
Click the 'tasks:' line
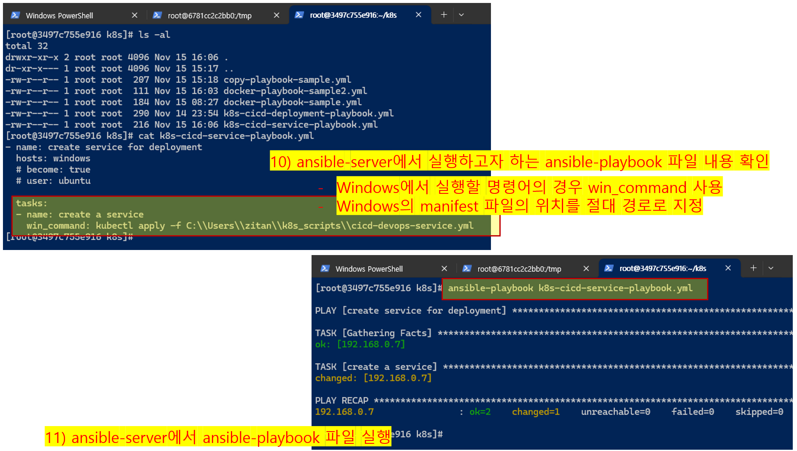[32, 203]
